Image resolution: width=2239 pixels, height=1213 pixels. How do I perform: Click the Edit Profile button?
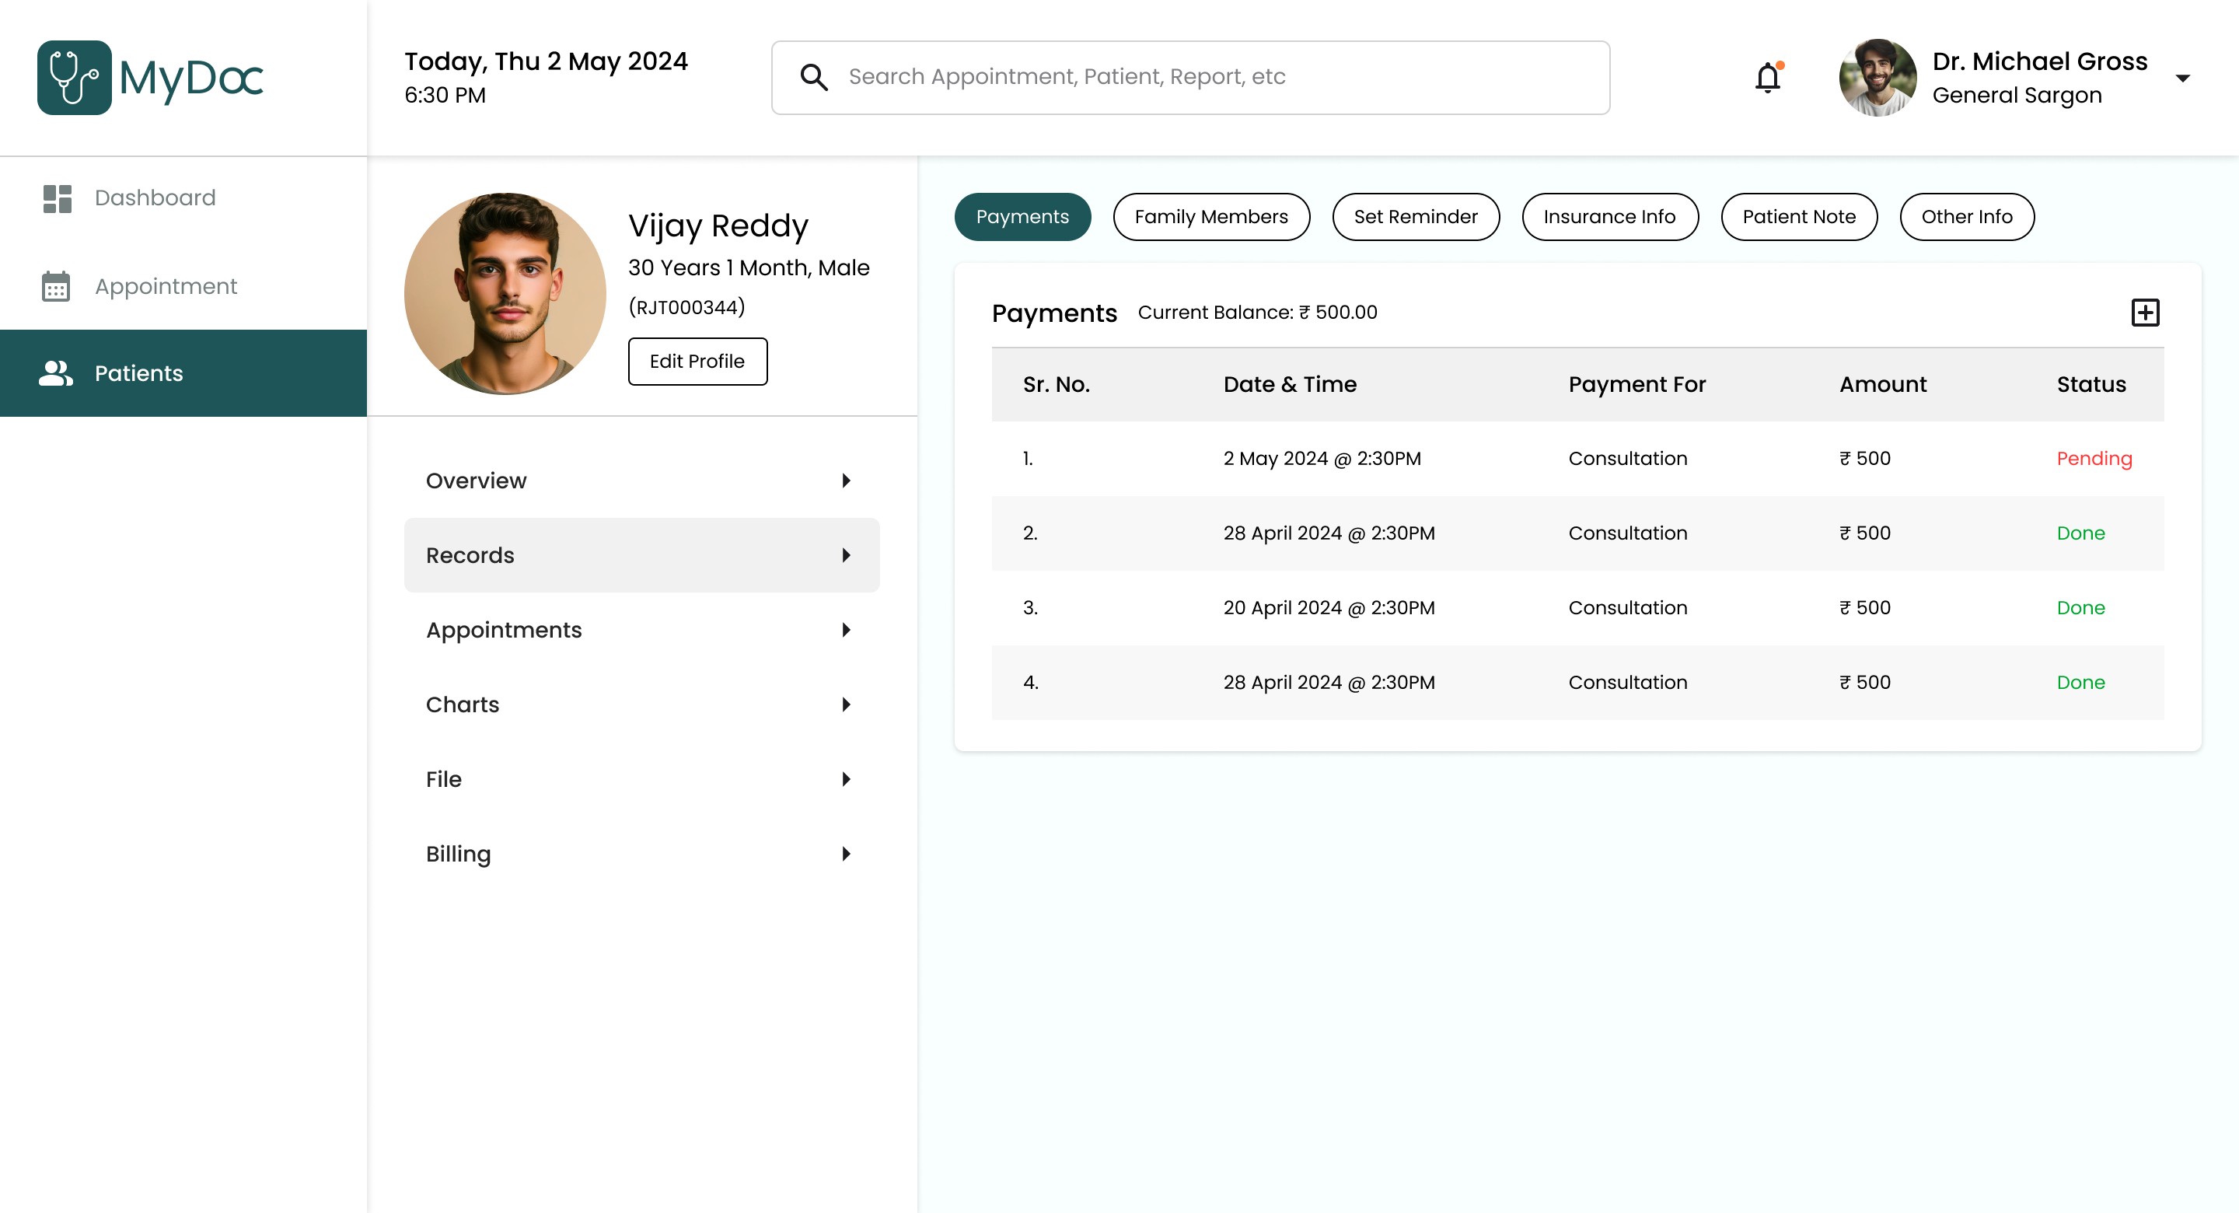pyautogui.click(x=697, y=361)
